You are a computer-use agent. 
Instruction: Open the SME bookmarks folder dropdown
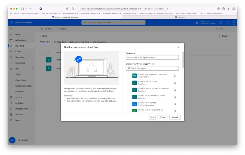click(x=16, y=13)
